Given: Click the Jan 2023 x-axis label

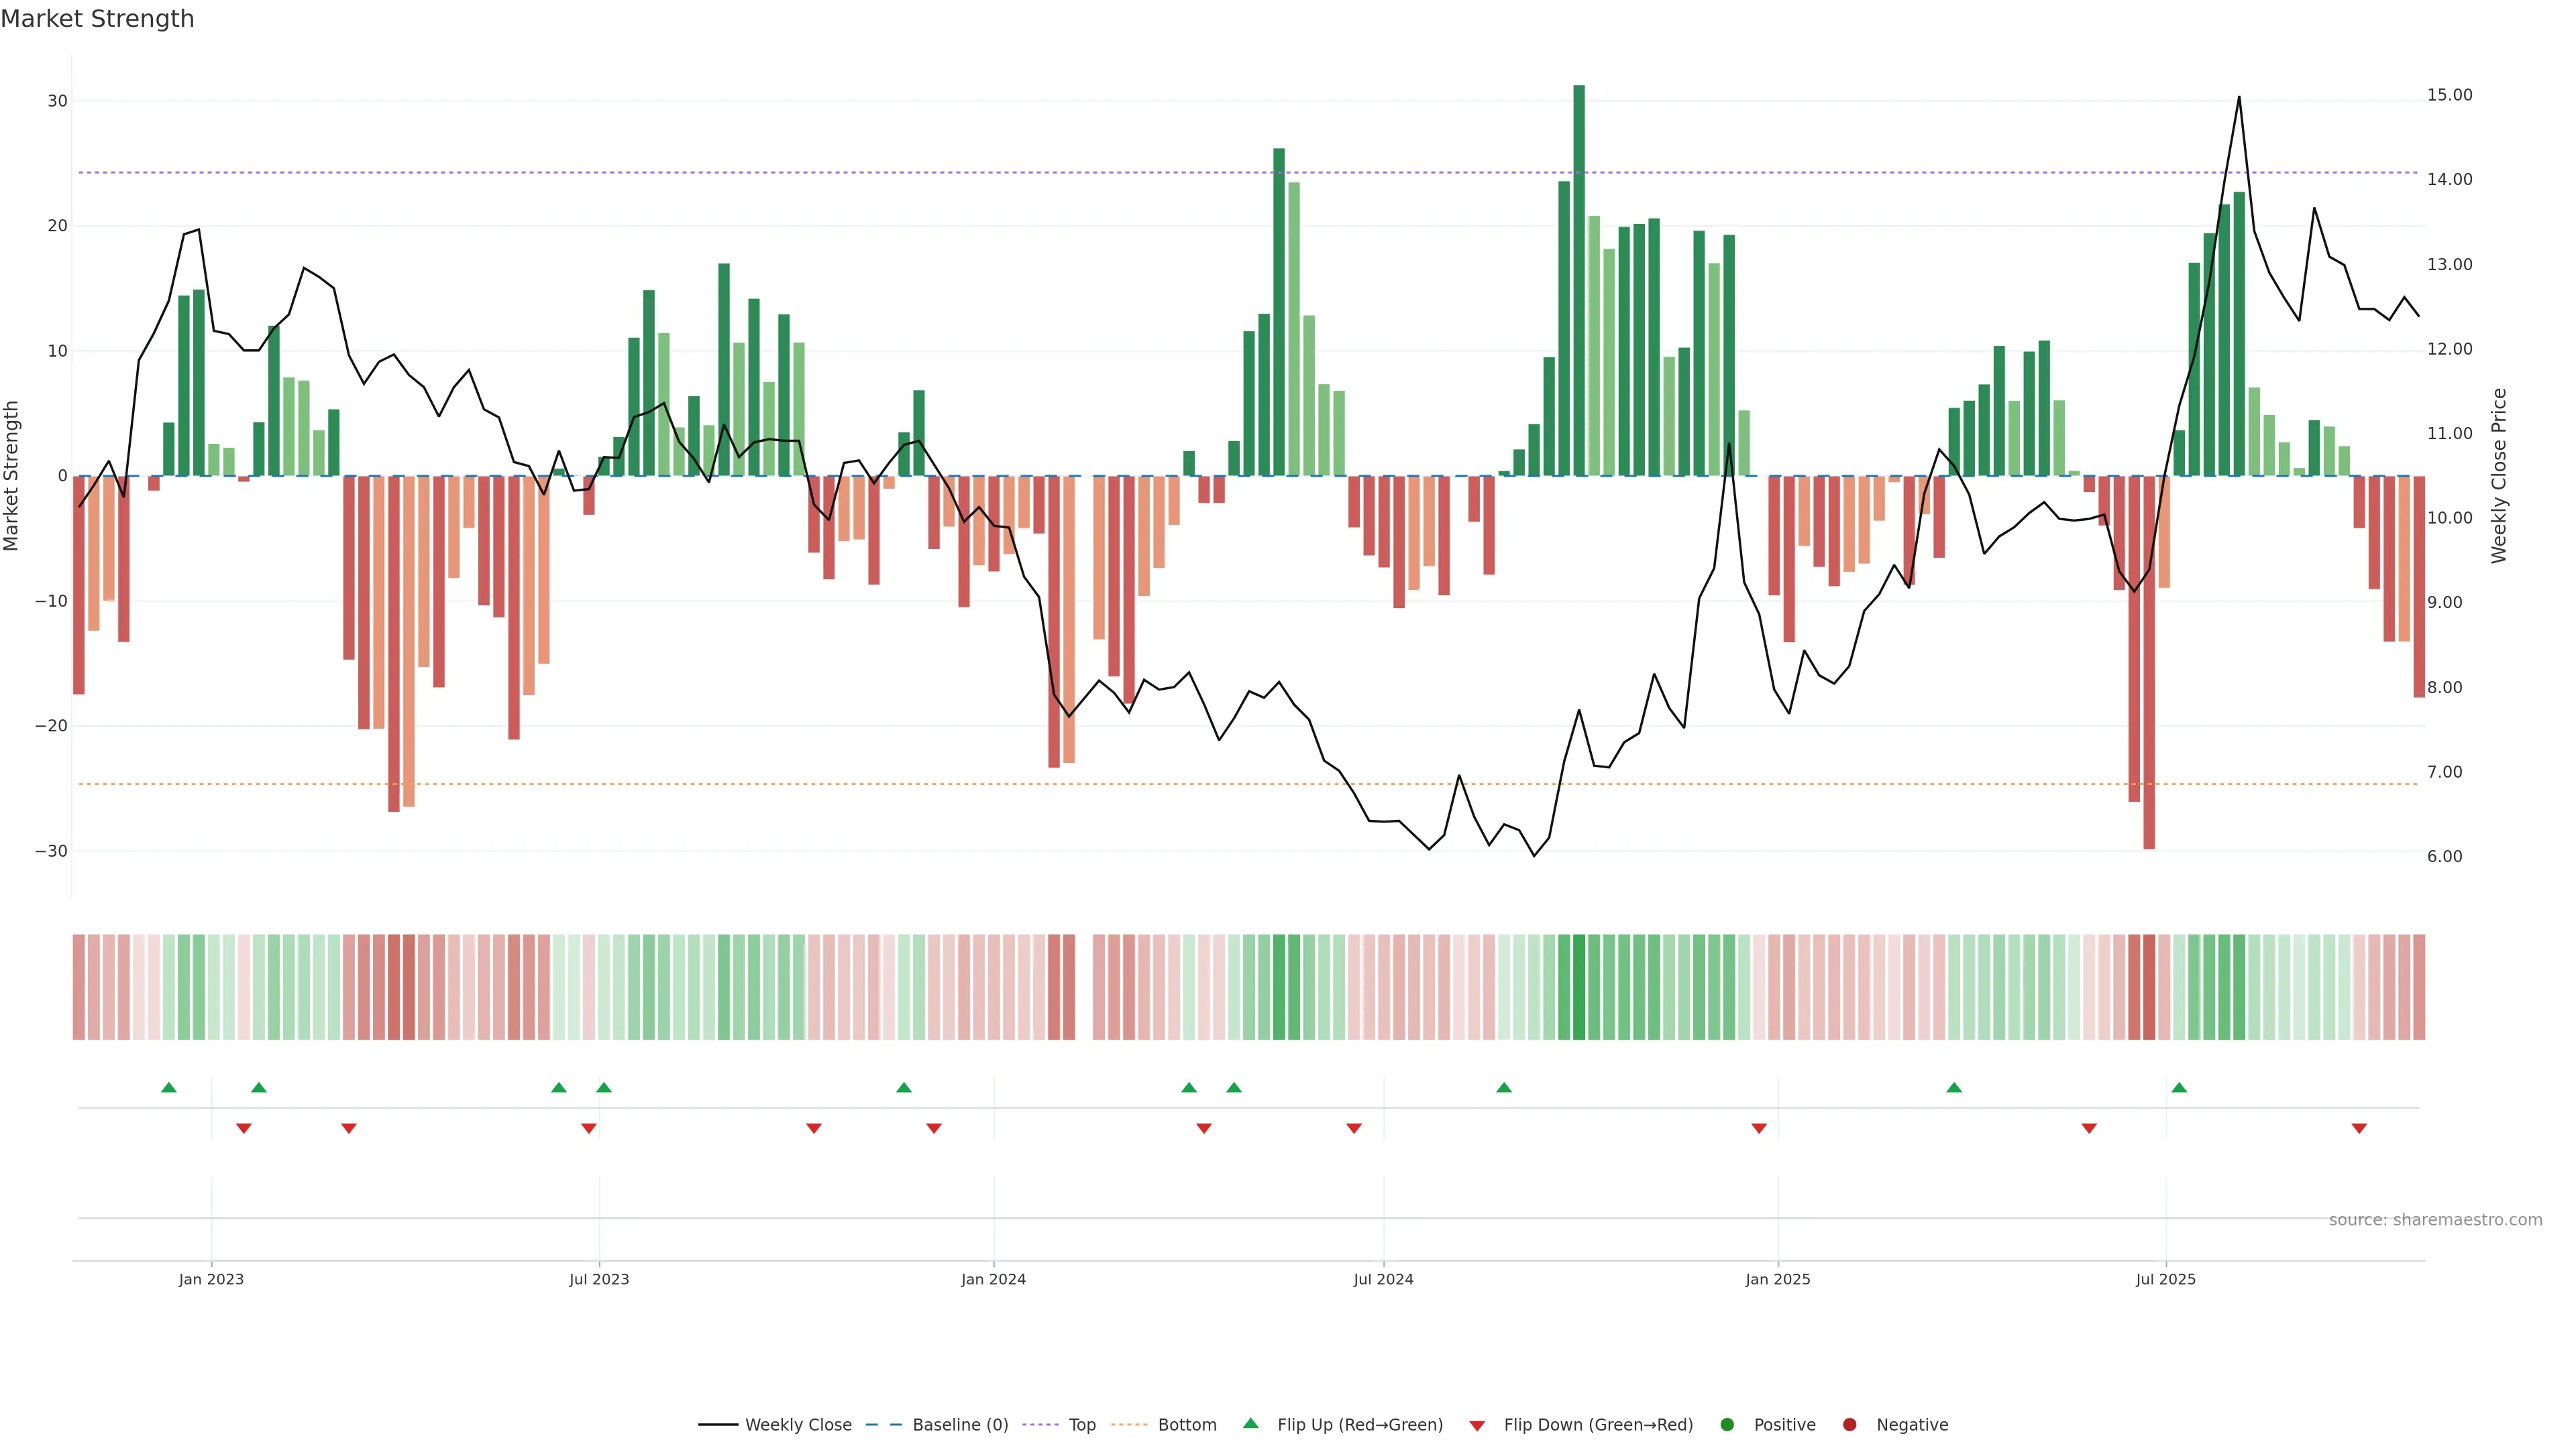Looking at the screenshot, I should (x=211, y=1279).
